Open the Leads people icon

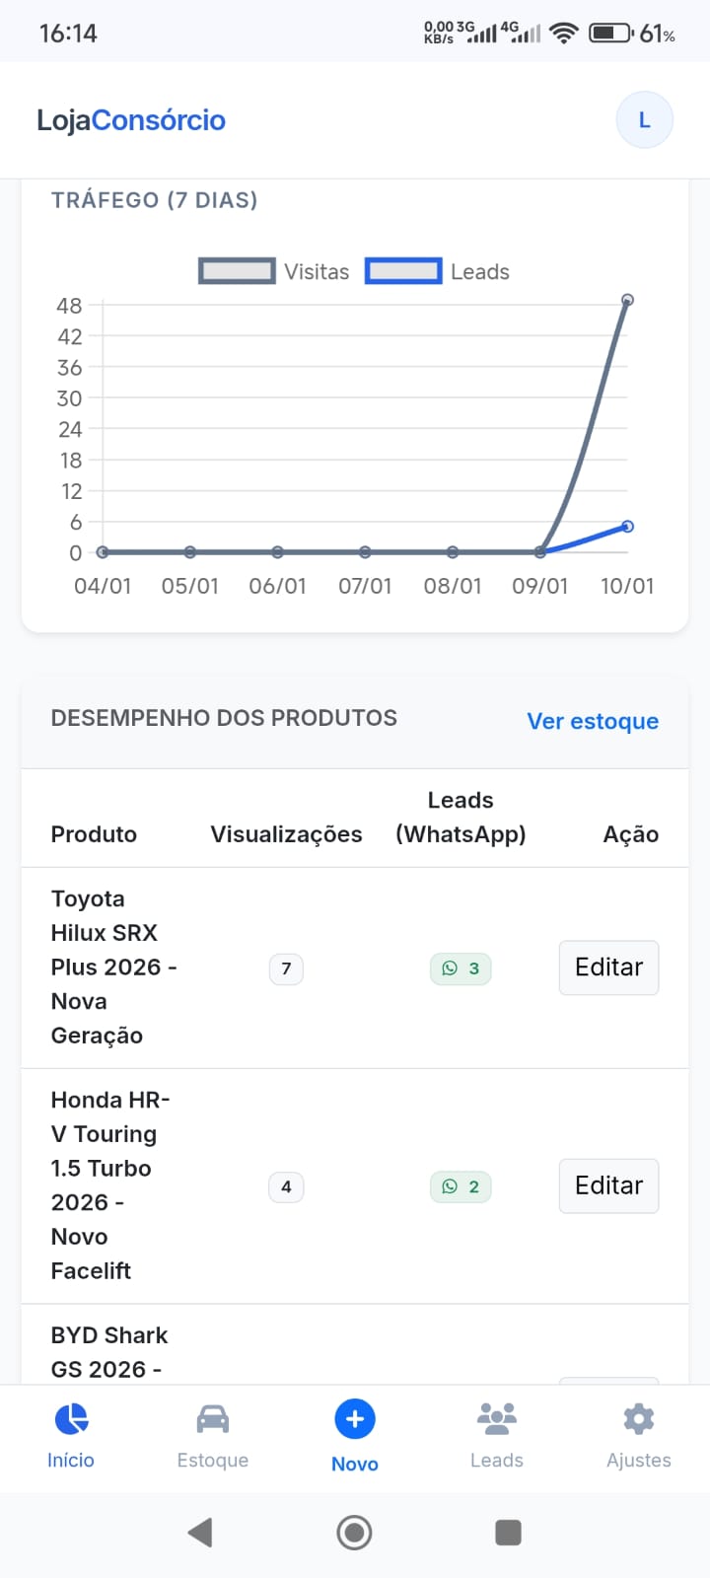point(497,1419)
